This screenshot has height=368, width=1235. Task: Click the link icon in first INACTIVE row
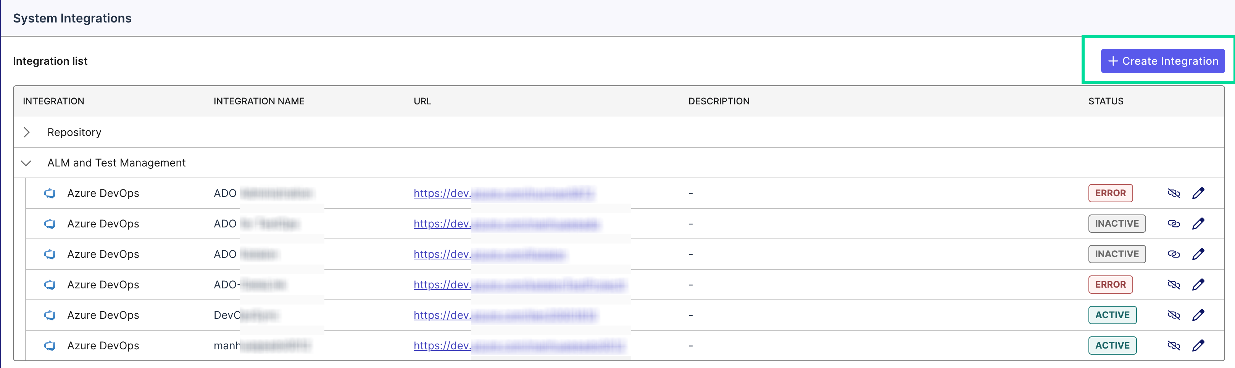coord(1174,224)
